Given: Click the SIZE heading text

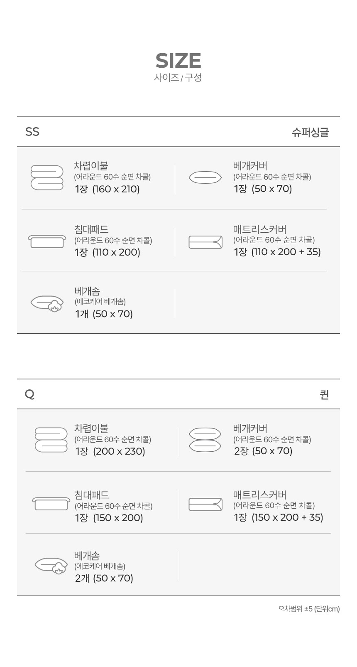Looking at the screenshot, I should 178,61.
